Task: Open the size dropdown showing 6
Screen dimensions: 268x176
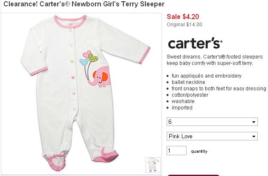Action: pyautogui.click(x=212, y=122)
